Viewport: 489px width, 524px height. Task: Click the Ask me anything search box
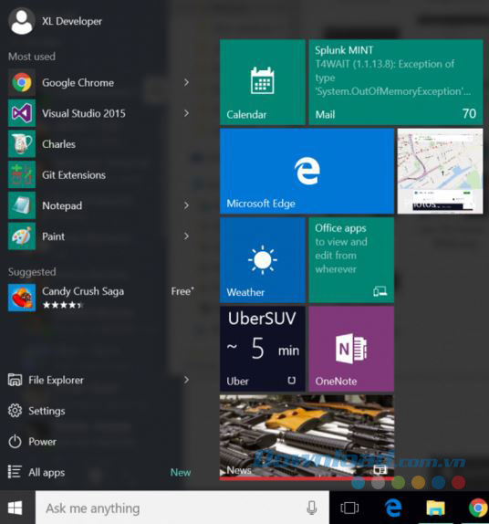point(182,508)
